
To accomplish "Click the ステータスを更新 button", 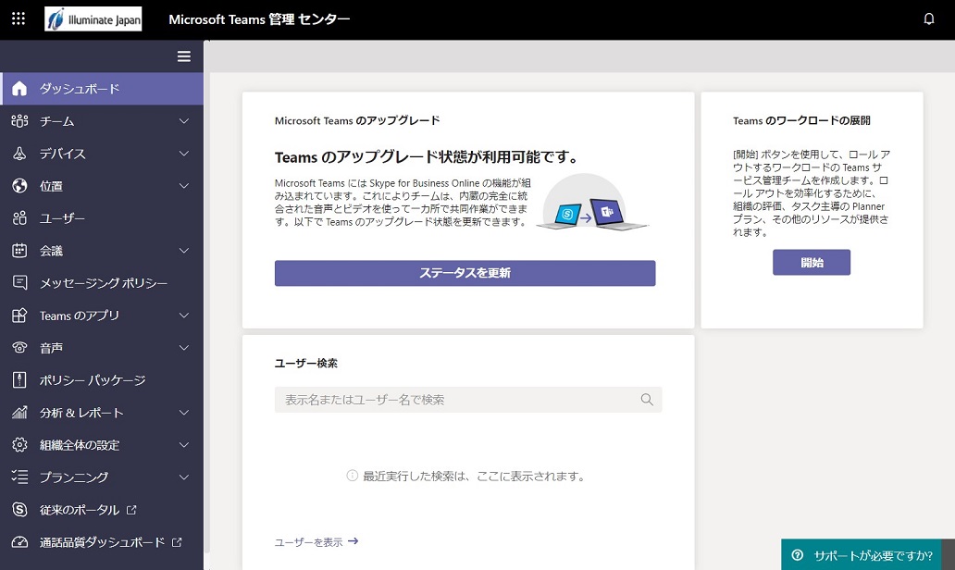I will pos(465,273).
